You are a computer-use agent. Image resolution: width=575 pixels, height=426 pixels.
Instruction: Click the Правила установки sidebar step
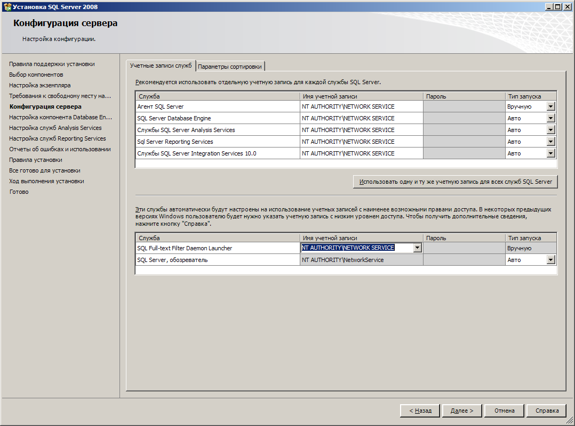tap(36, 160)
